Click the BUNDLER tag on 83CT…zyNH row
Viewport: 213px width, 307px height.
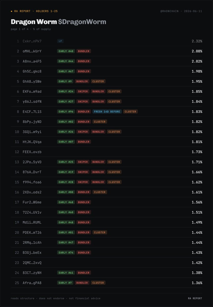pyautogui.click(x=84, y=273)
